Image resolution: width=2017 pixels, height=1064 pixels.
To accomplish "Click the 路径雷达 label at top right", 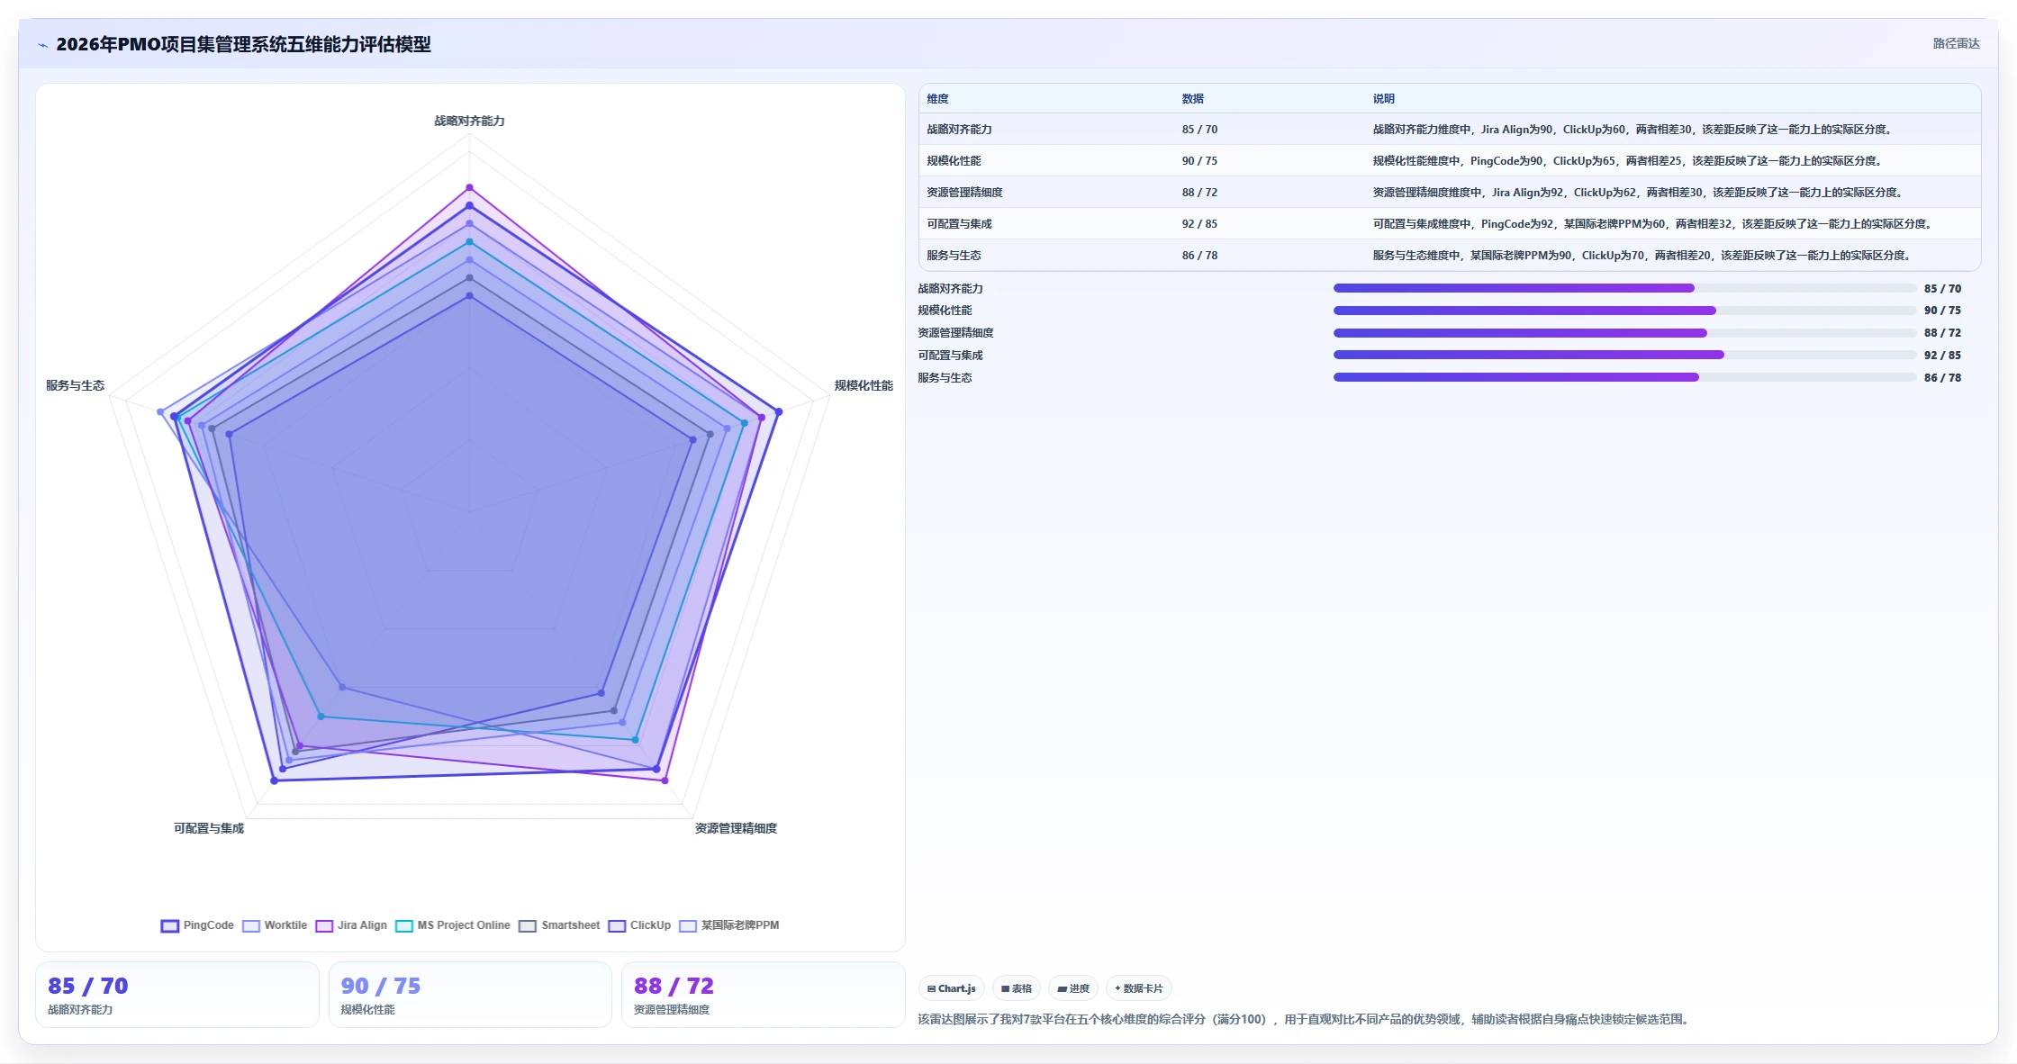I will pyautogui.click(x=1956, y=43).
